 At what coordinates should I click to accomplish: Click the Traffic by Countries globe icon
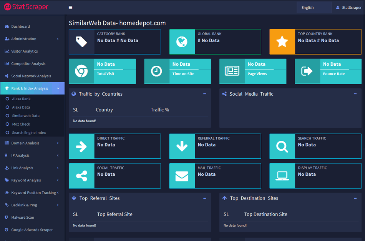point(74,94)
